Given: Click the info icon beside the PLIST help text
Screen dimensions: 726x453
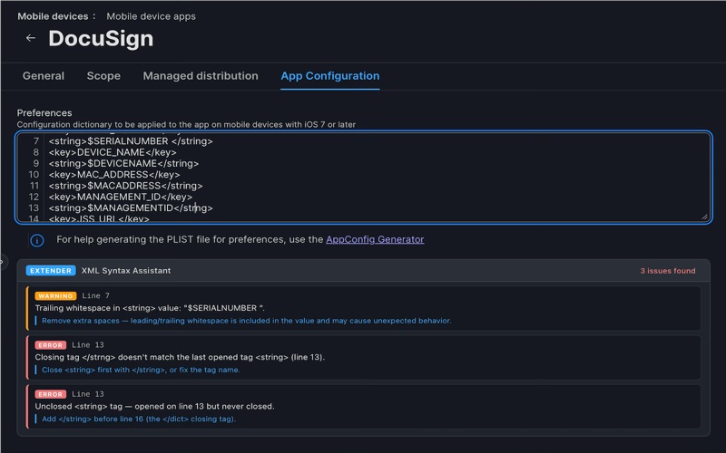Looking at the screenshot, I should click(37, 240).
